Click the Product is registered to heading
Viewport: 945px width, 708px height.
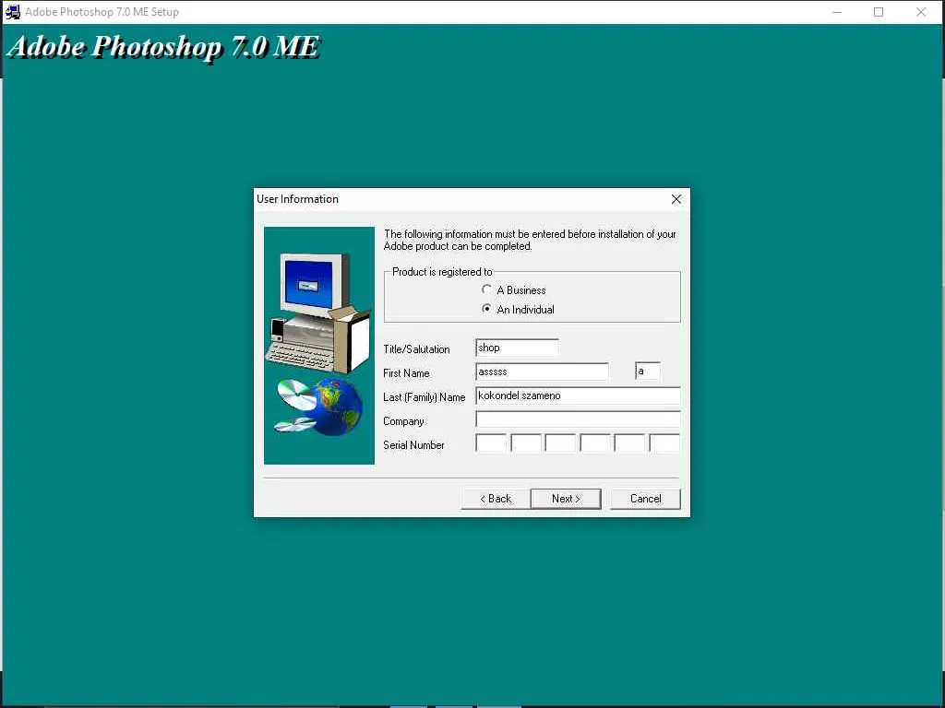point(442,272)
